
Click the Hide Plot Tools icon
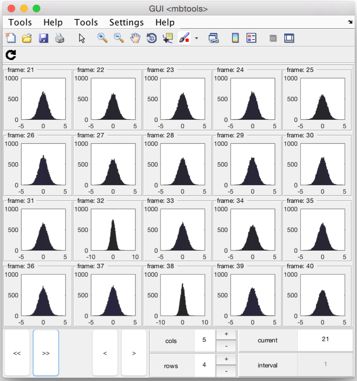[273, 38]
